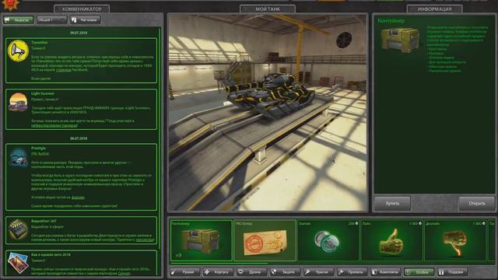
Task: Click the megaphone icon in the first news post
Action: [x=18, y=51]
